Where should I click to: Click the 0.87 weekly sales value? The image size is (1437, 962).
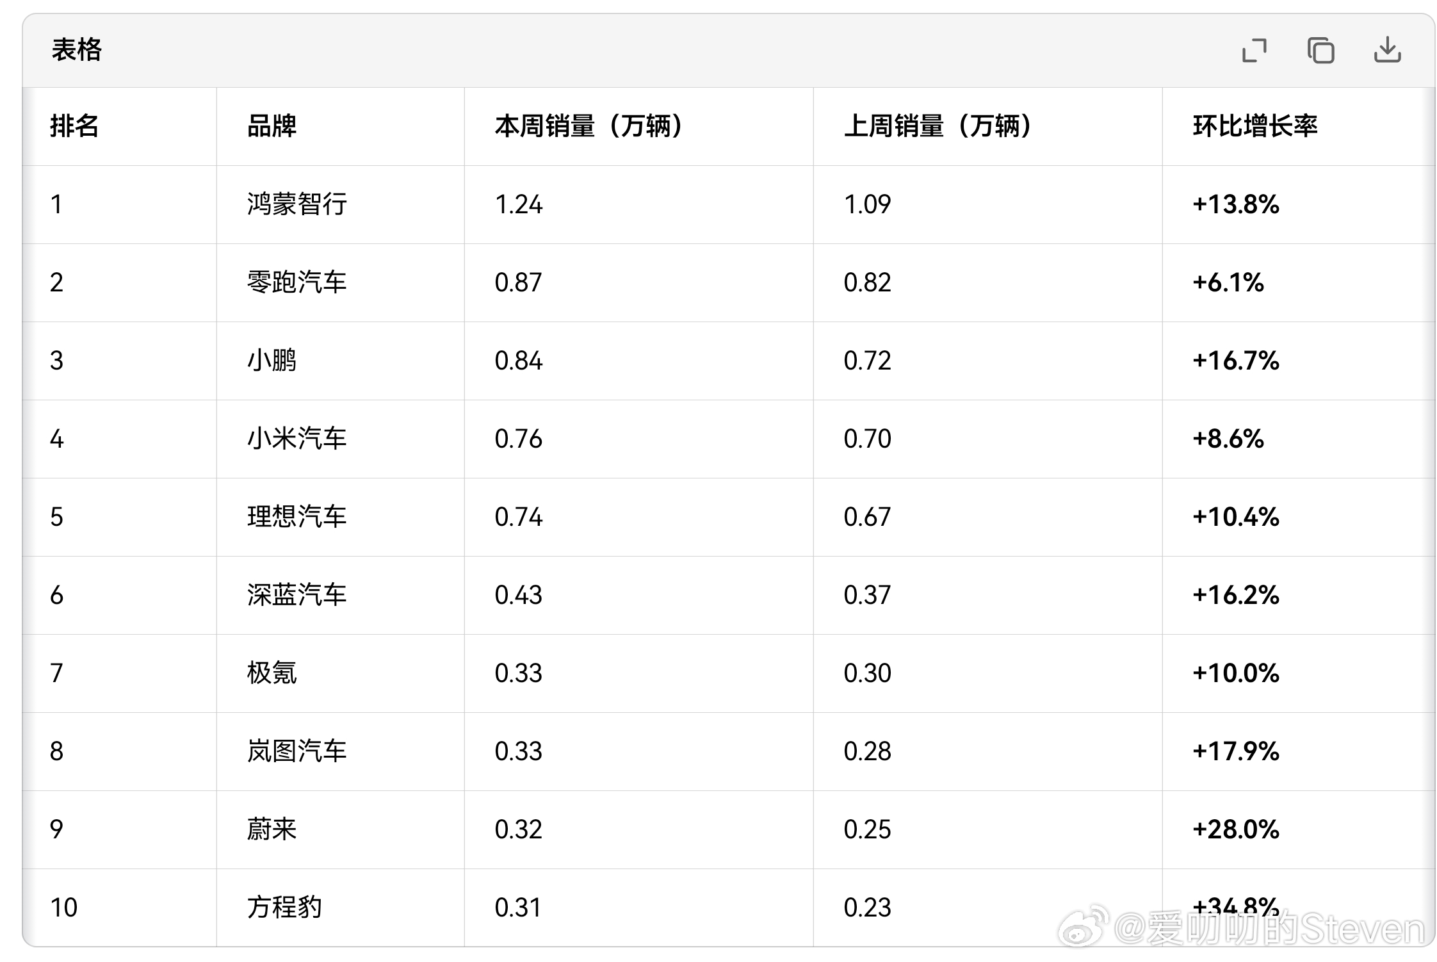[x=519, y=282]
